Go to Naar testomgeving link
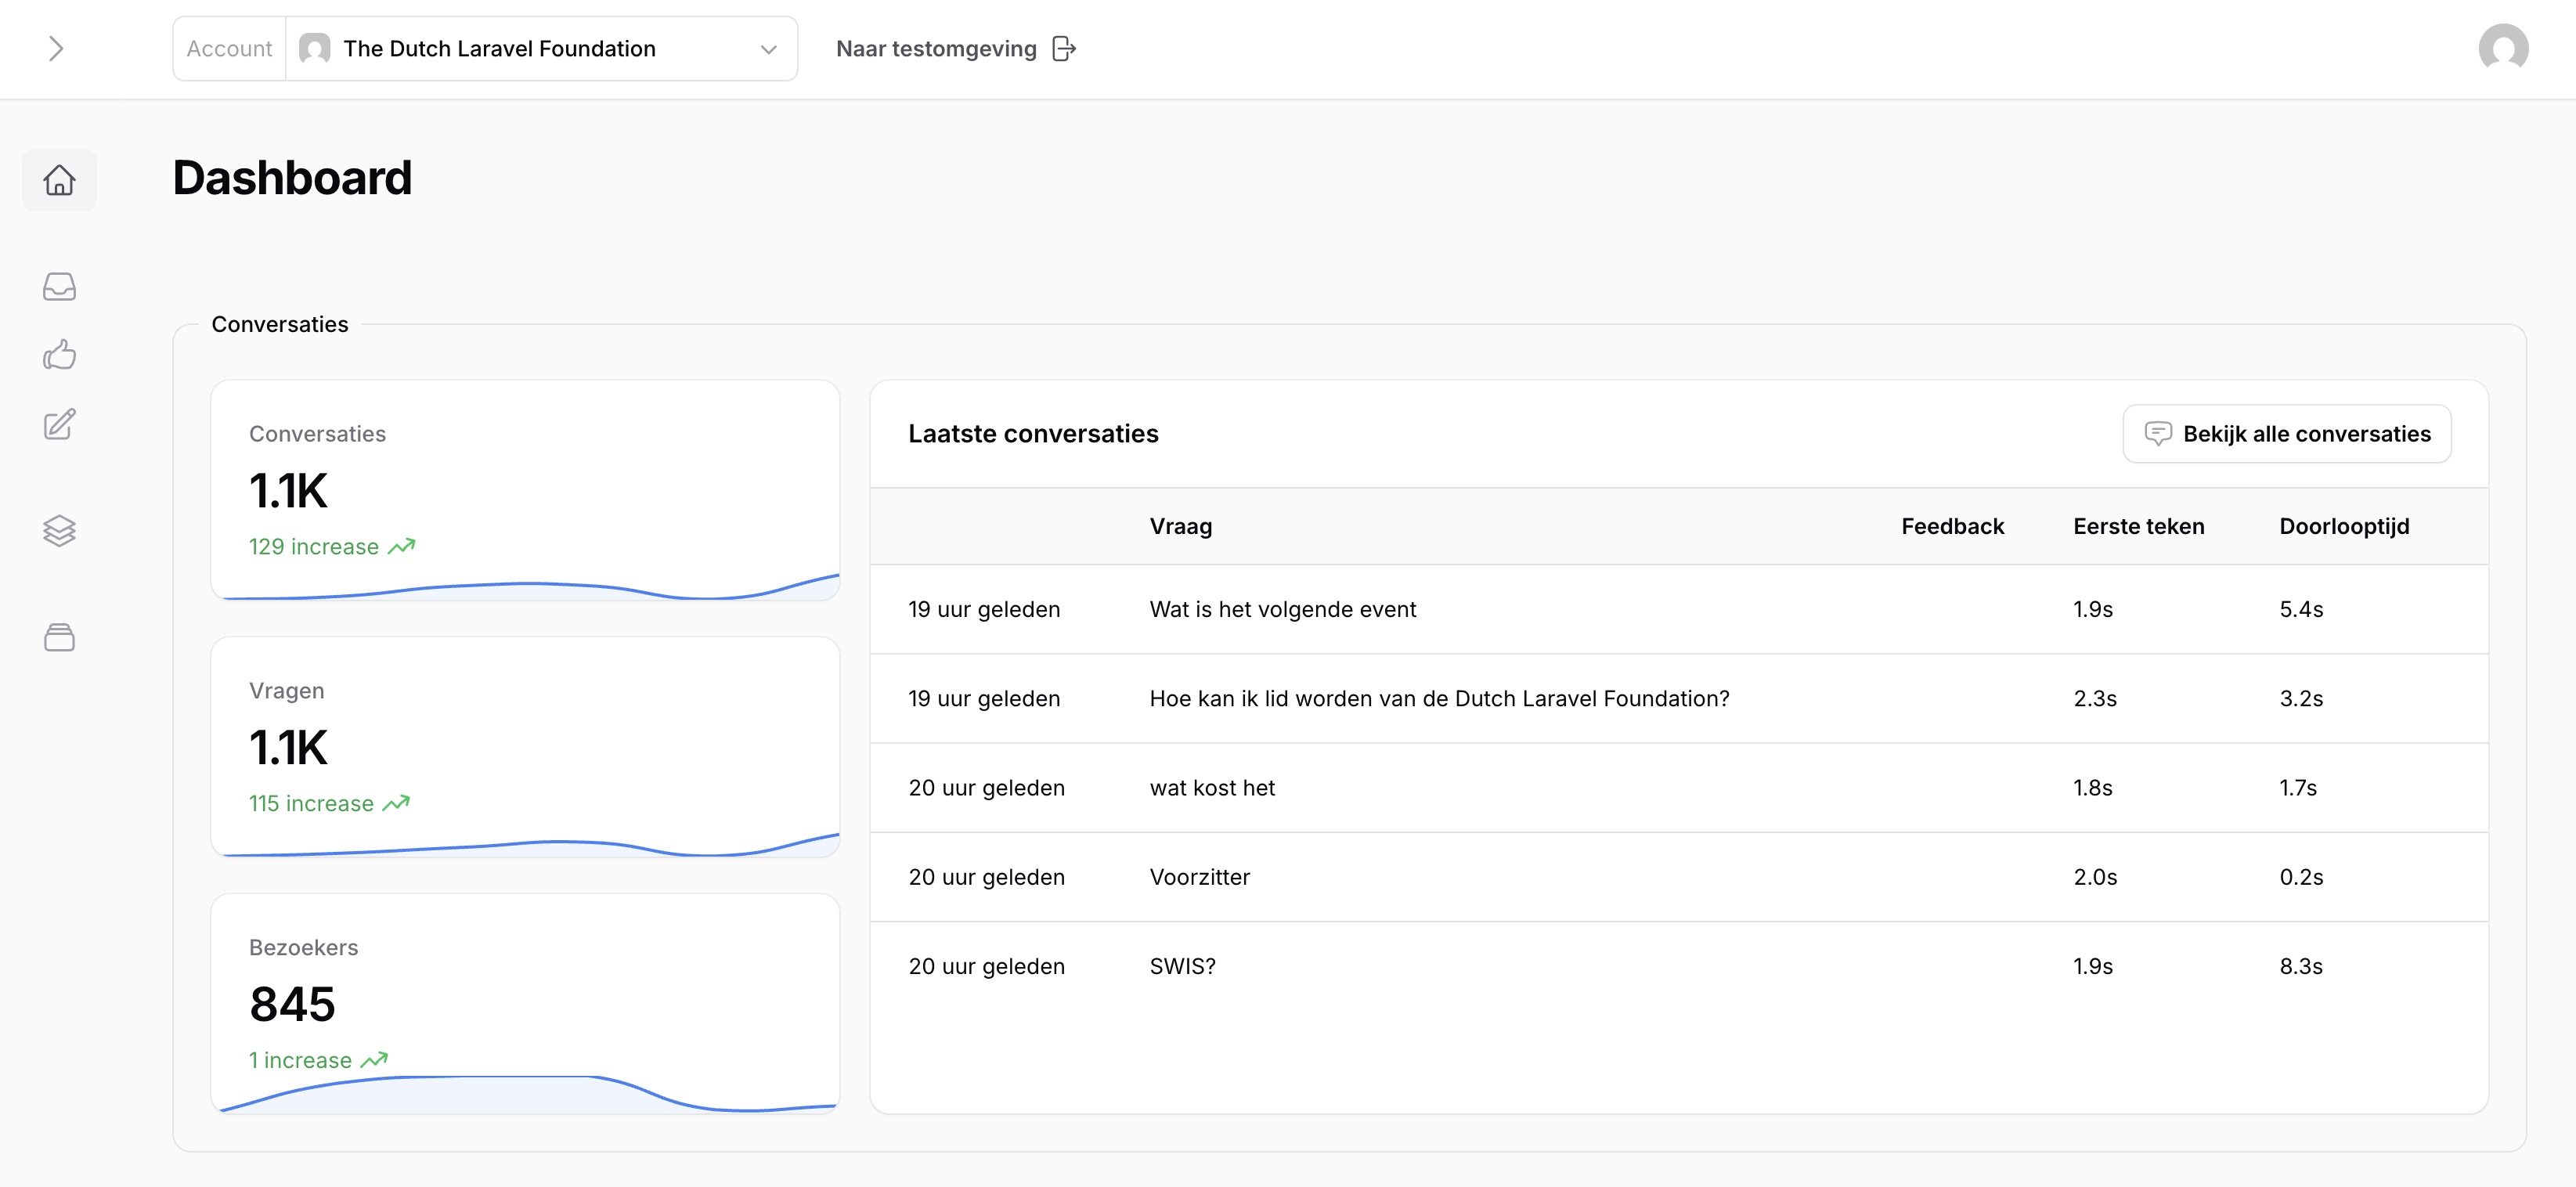 pyautogui.click(x=935, y=48)
